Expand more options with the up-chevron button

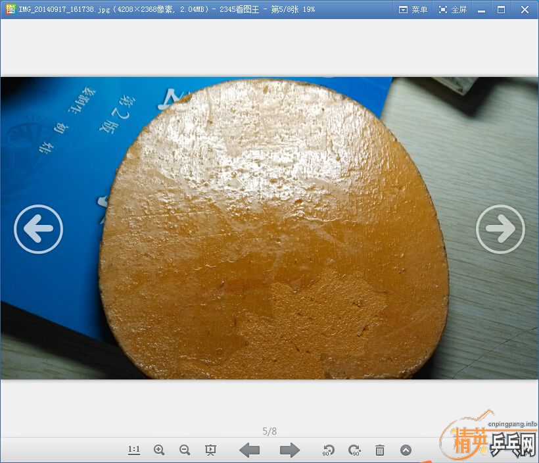406,450
